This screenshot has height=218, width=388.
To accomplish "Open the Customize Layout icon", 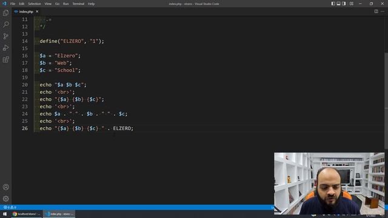I will pos(352,4).
